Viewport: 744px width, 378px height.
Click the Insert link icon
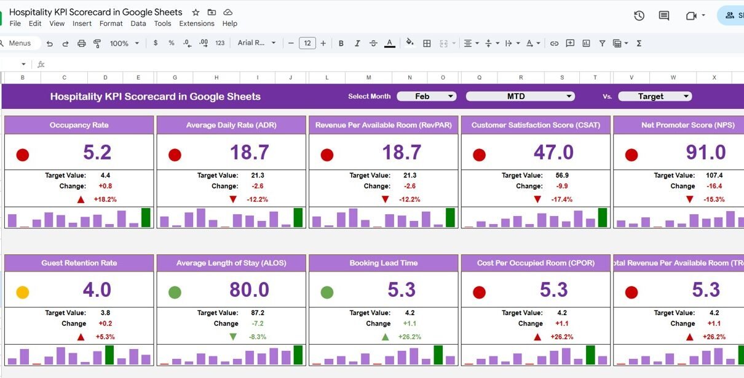[x=554, y=43]
